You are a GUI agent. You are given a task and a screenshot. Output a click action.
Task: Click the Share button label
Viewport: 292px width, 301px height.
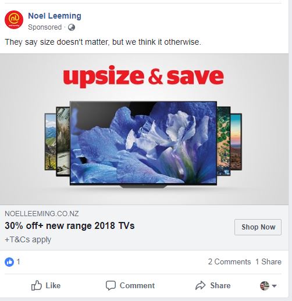[220, 285]
